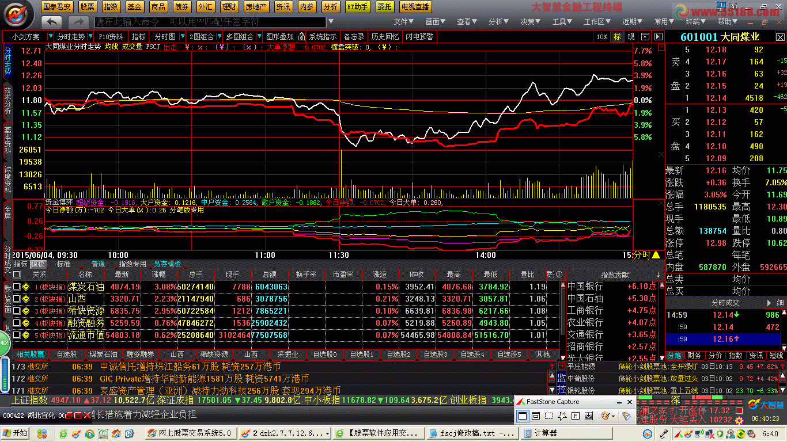Click the 监 icon beside news list
Screen dimensions: 787x442
[x=561, y=378]
